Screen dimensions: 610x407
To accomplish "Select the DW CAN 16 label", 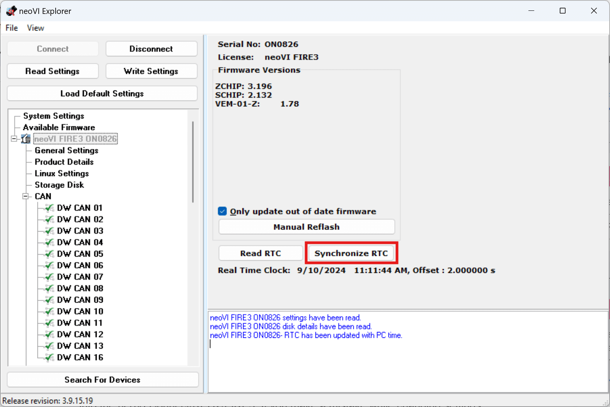I will (x=80, y=358).
